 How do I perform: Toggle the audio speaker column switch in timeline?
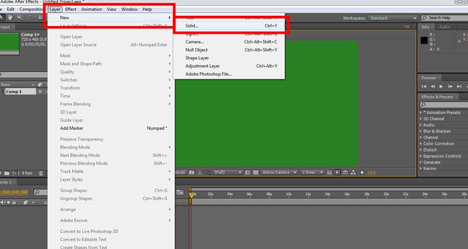click(2, 202)
